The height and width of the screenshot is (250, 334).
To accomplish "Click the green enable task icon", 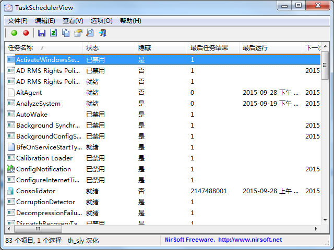I will [14, 33].
